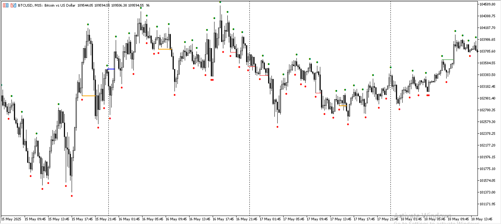Click time axis label 17 May 09:45
Image resolution: width=501 pixels, height=224 pixels.
point(317,219)
